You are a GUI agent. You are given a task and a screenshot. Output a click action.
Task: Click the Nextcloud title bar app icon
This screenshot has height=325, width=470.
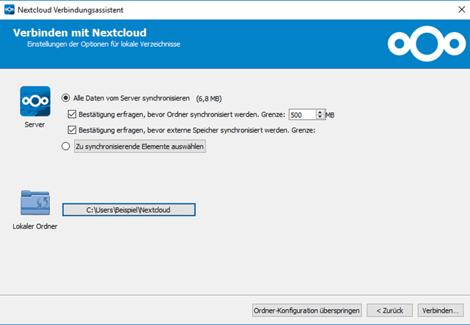click(10, 10)
